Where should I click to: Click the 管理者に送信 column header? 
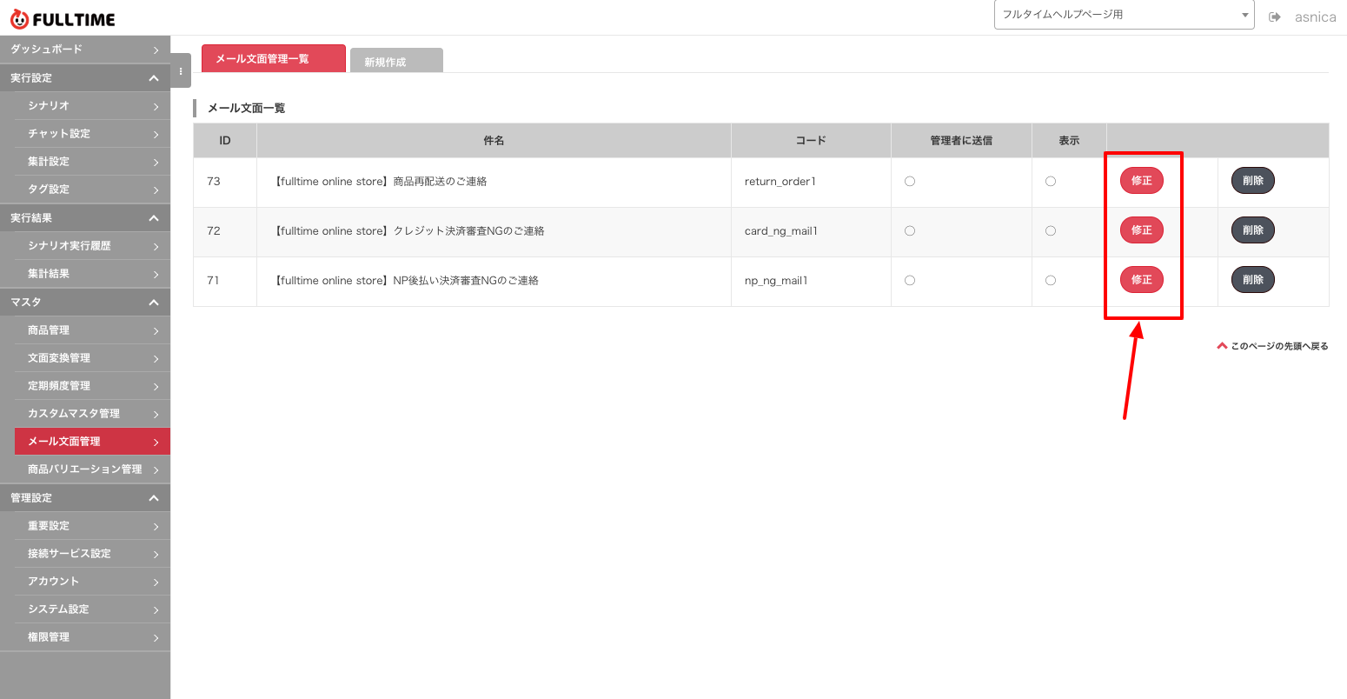pos(961,140)
